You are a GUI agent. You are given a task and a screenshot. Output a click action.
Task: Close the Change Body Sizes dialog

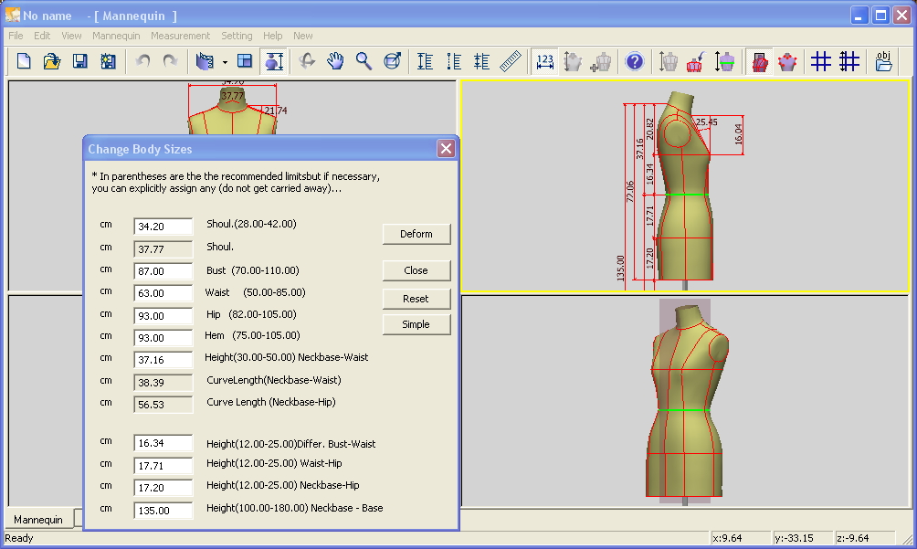pos(446,149)
